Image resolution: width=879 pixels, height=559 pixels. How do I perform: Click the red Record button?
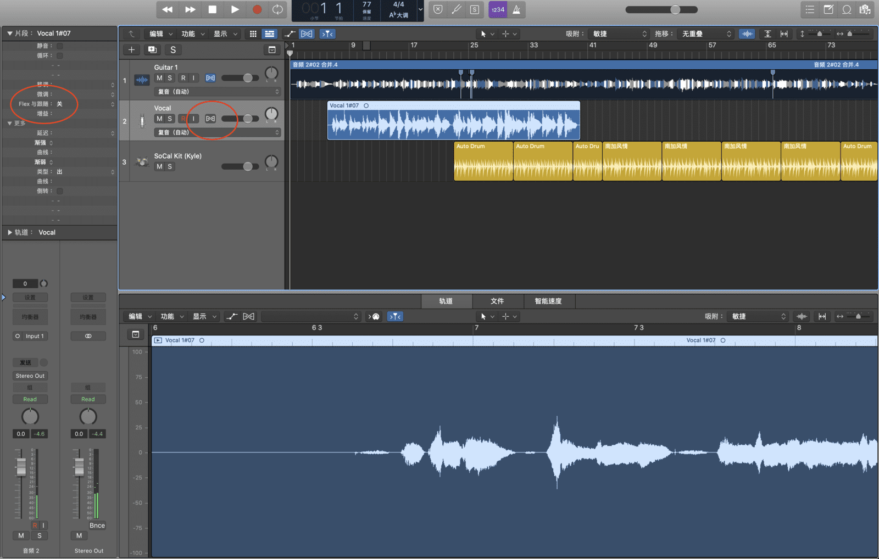257,9
